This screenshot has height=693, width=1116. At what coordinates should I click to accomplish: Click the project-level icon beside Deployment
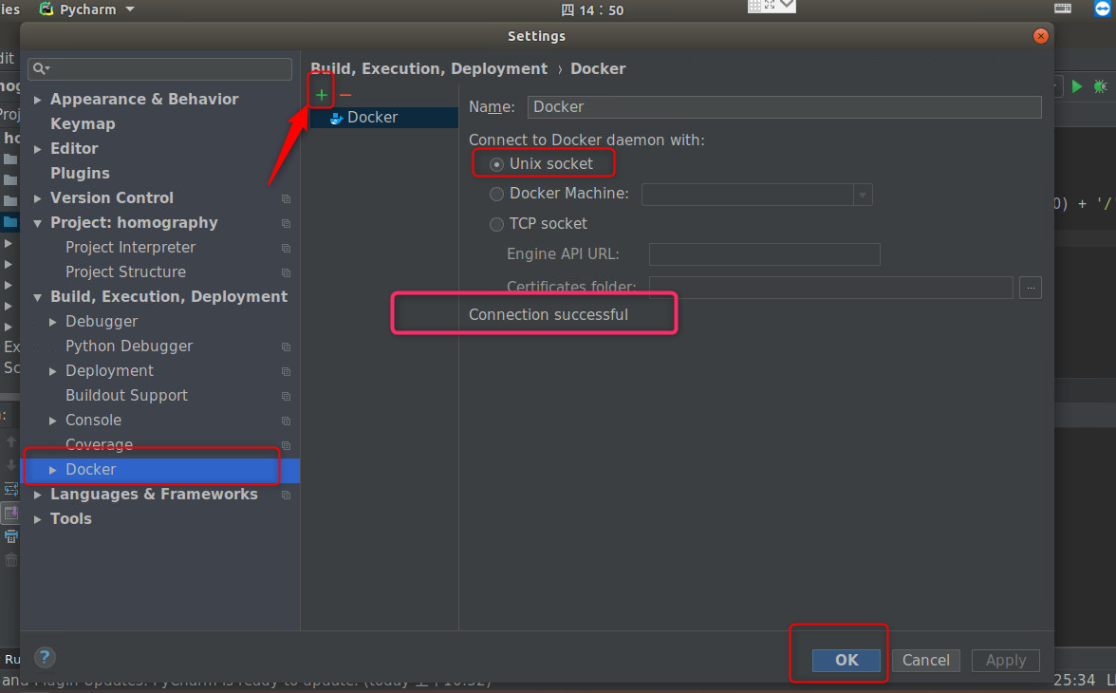(x=287, y=372)
